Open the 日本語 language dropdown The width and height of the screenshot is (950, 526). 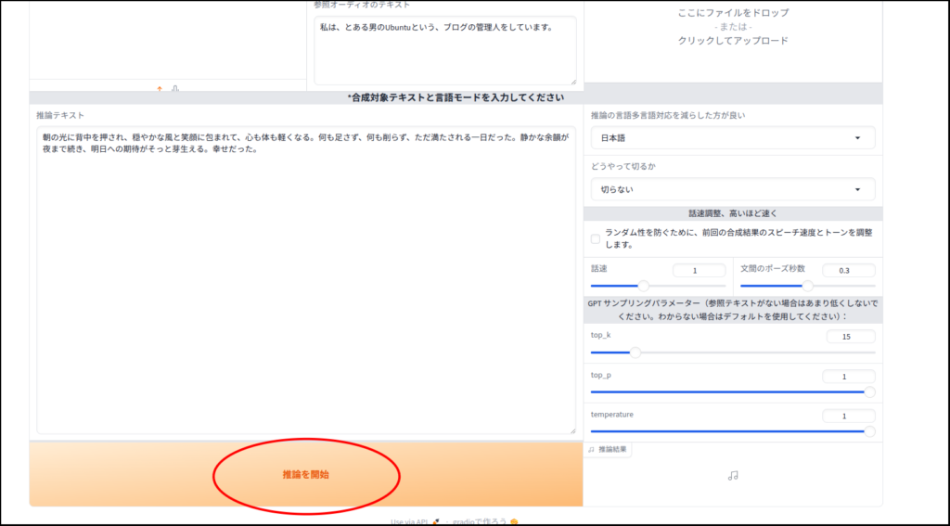[733, 138]
